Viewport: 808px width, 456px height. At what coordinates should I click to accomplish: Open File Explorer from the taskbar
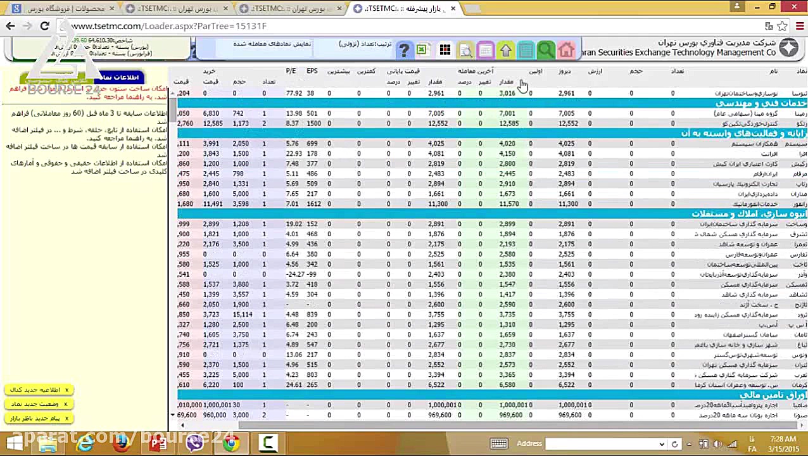(47, 443)
